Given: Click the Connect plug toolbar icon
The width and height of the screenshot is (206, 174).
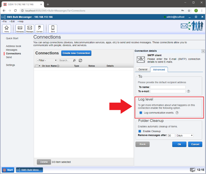Looking at the screenshot, I should pyautogui.click(x=39, y=29).
